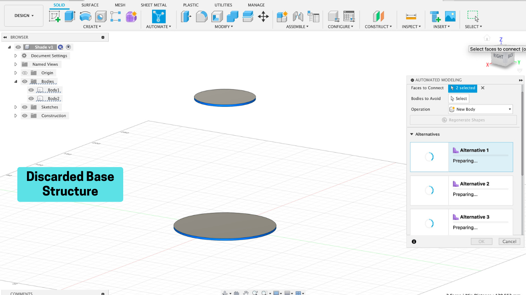Open the DESIGN workspace dropdown
526x295 pixels.
pyautogui.click(x=24, y=16)
